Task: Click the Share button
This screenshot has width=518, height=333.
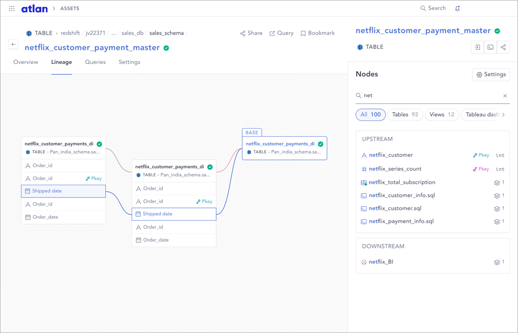Action: (x=251, y=33)
